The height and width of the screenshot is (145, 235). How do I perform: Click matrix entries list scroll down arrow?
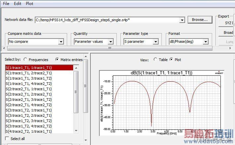click(x=76, y=131)
